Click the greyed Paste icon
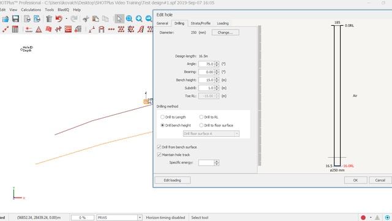 (x=105, y=19)
